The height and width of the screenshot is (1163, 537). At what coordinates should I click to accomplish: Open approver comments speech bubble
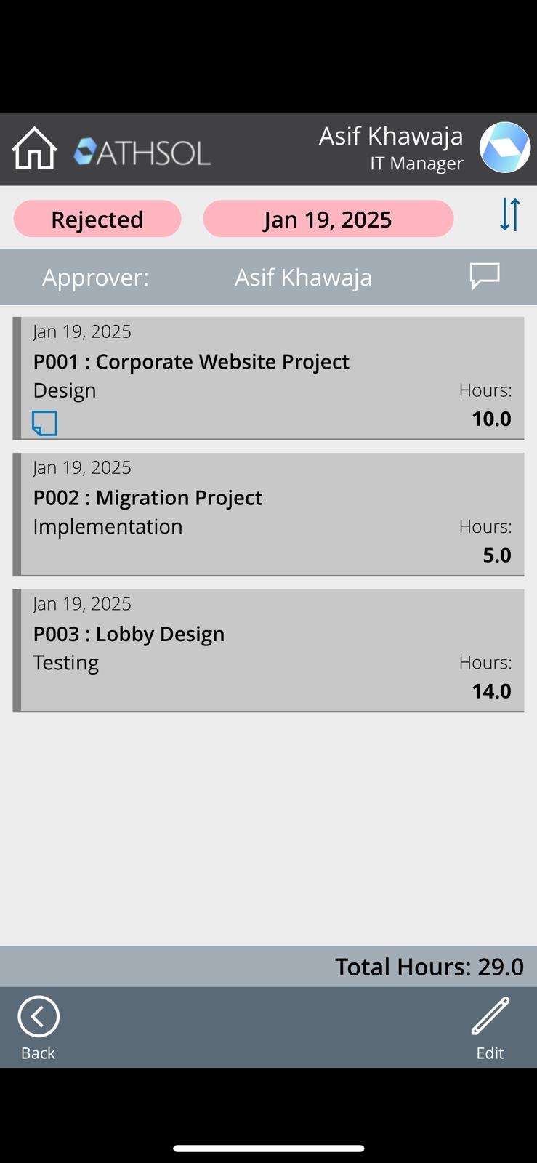[485, 276]
